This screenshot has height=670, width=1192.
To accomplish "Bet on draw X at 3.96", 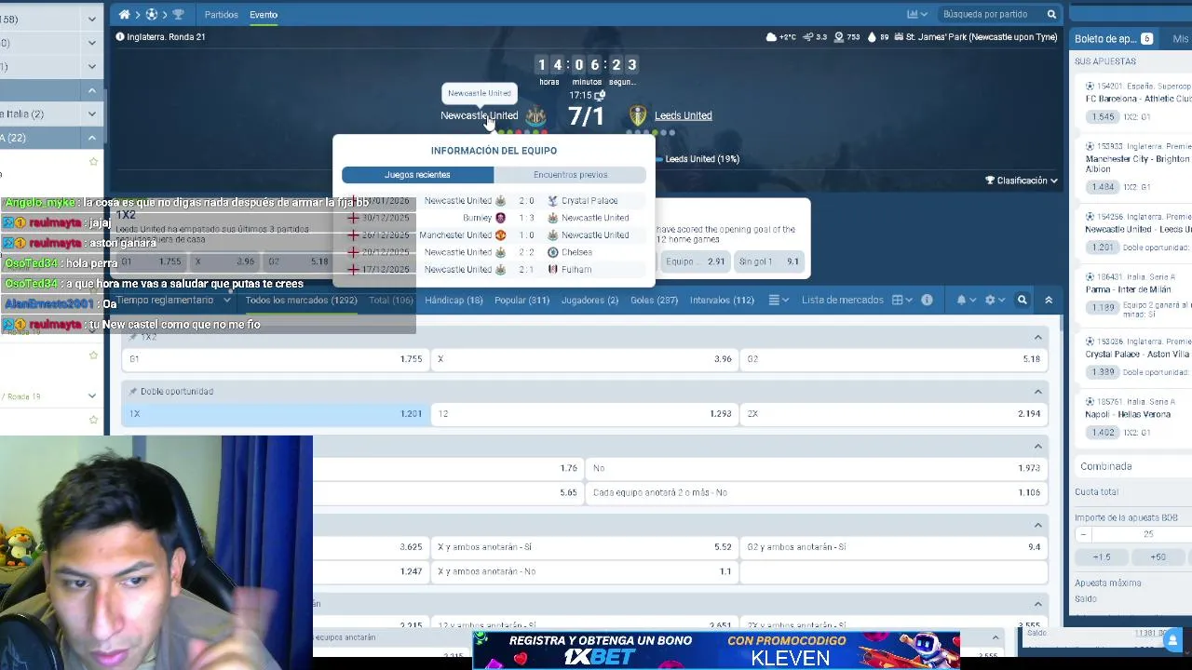I will click(585, 359).
